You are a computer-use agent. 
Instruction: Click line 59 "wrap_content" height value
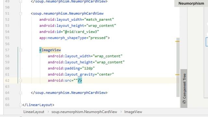point(110,62)
